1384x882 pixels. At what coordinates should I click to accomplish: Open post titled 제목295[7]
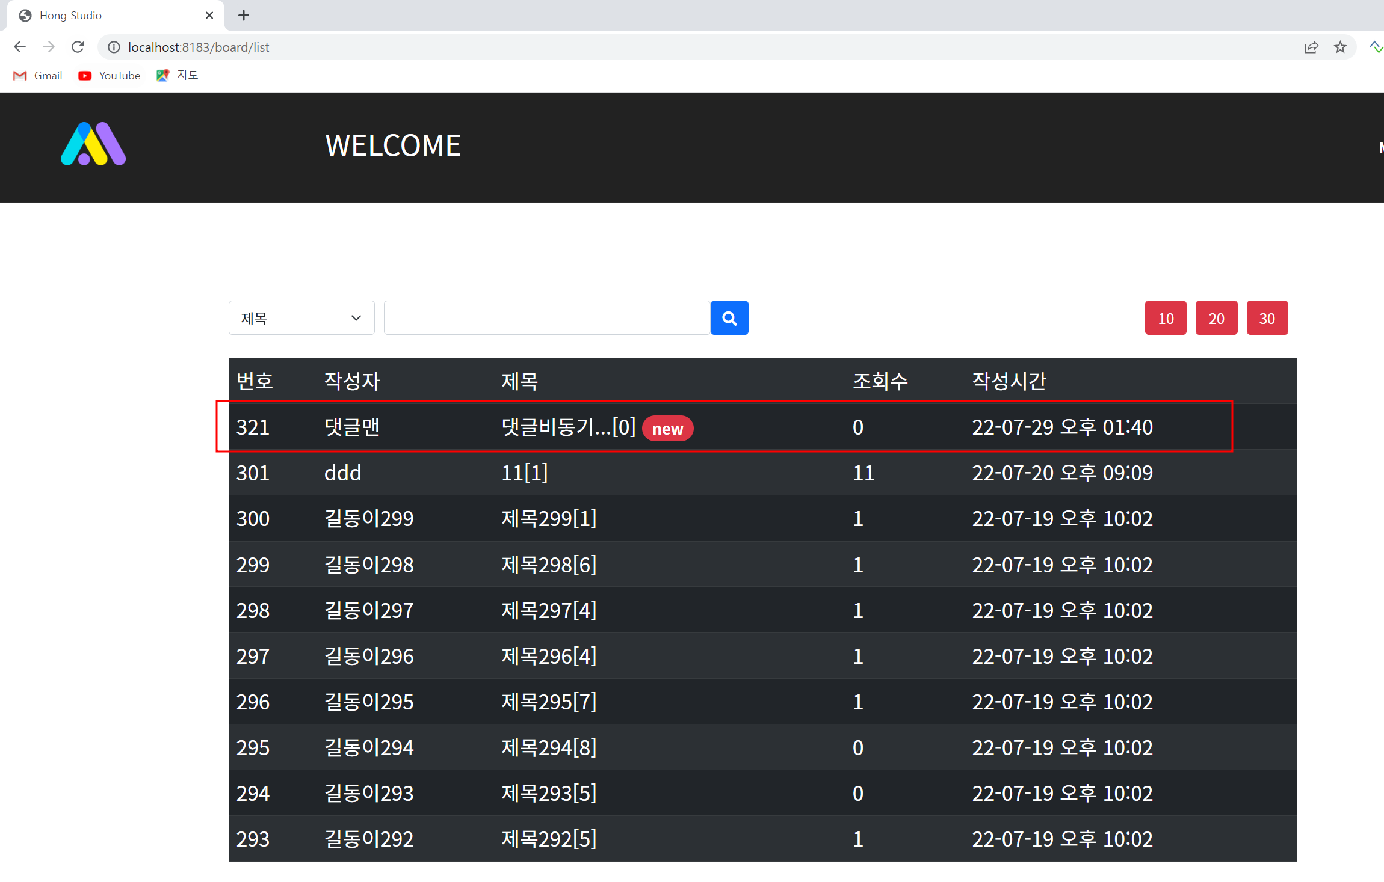[549, 702]
